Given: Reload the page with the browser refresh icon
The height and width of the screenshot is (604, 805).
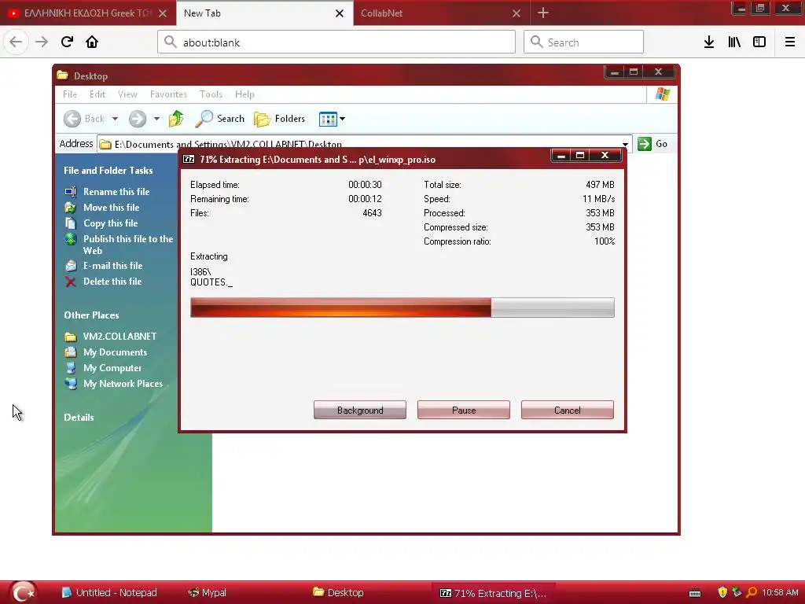Looking at the screenshot, I should tap(67, 42).
